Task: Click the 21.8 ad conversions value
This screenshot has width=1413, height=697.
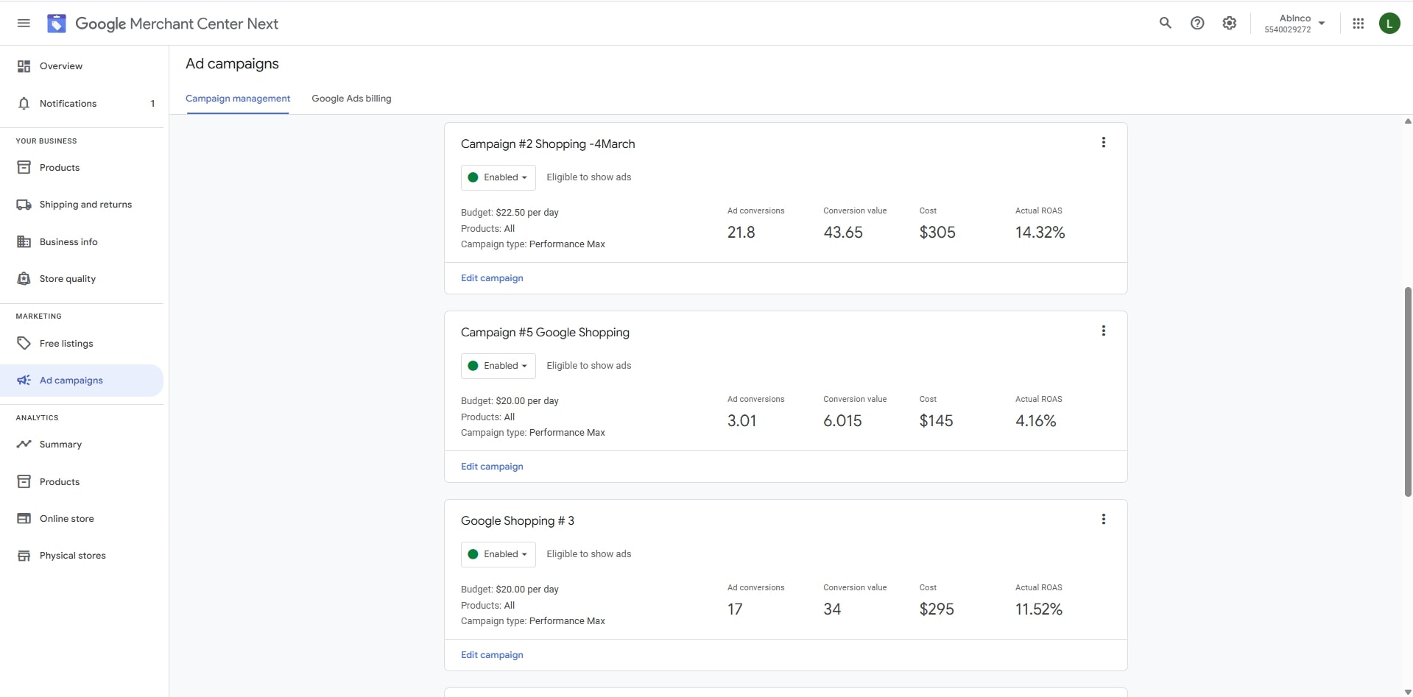Action: tap(741, 233)
